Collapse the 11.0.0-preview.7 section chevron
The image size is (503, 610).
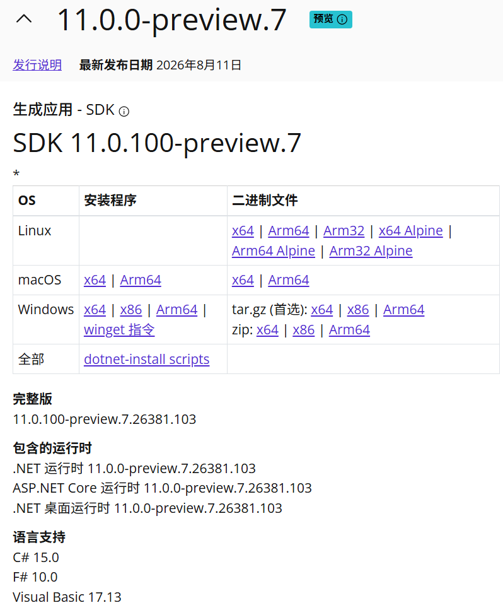[24, 19]
